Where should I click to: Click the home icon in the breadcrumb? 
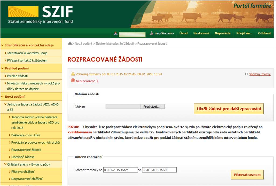pos(70,43)
